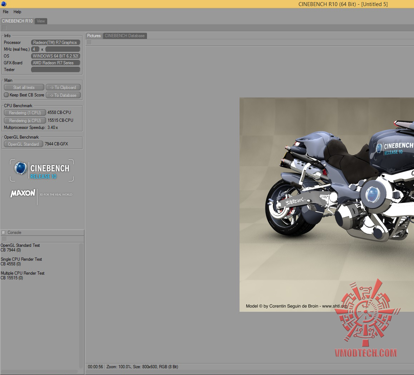Click the Console panel grip handle
Image resolution: width=414 pixels, height=375 pixels.
click(4, 239)
